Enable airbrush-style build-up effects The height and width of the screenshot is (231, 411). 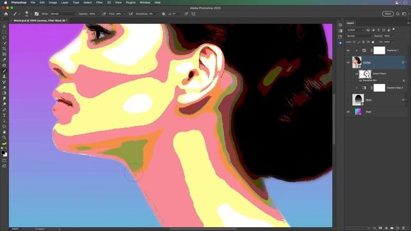(131, 14)
